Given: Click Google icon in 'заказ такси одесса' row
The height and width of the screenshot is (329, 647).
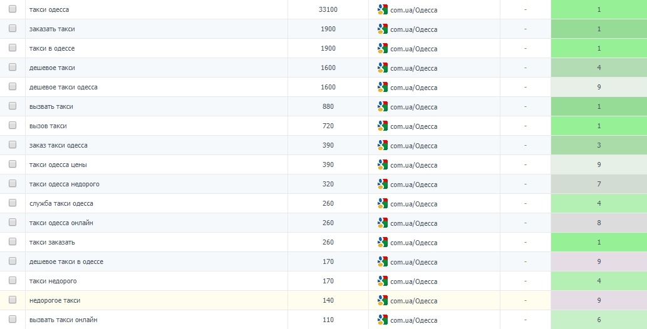Looking at the screenshot, I should [x=383, y=145].
